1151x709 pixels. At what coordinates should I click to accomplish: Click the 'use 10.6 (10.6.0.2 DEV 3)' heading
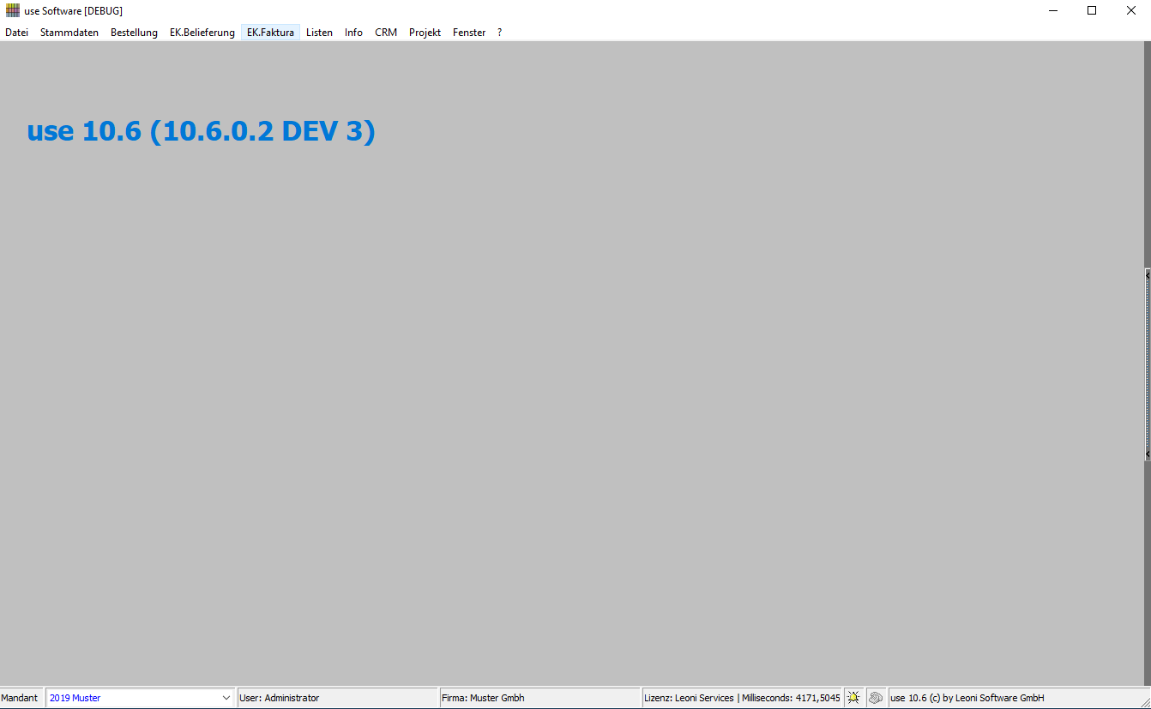coord(202,131)
